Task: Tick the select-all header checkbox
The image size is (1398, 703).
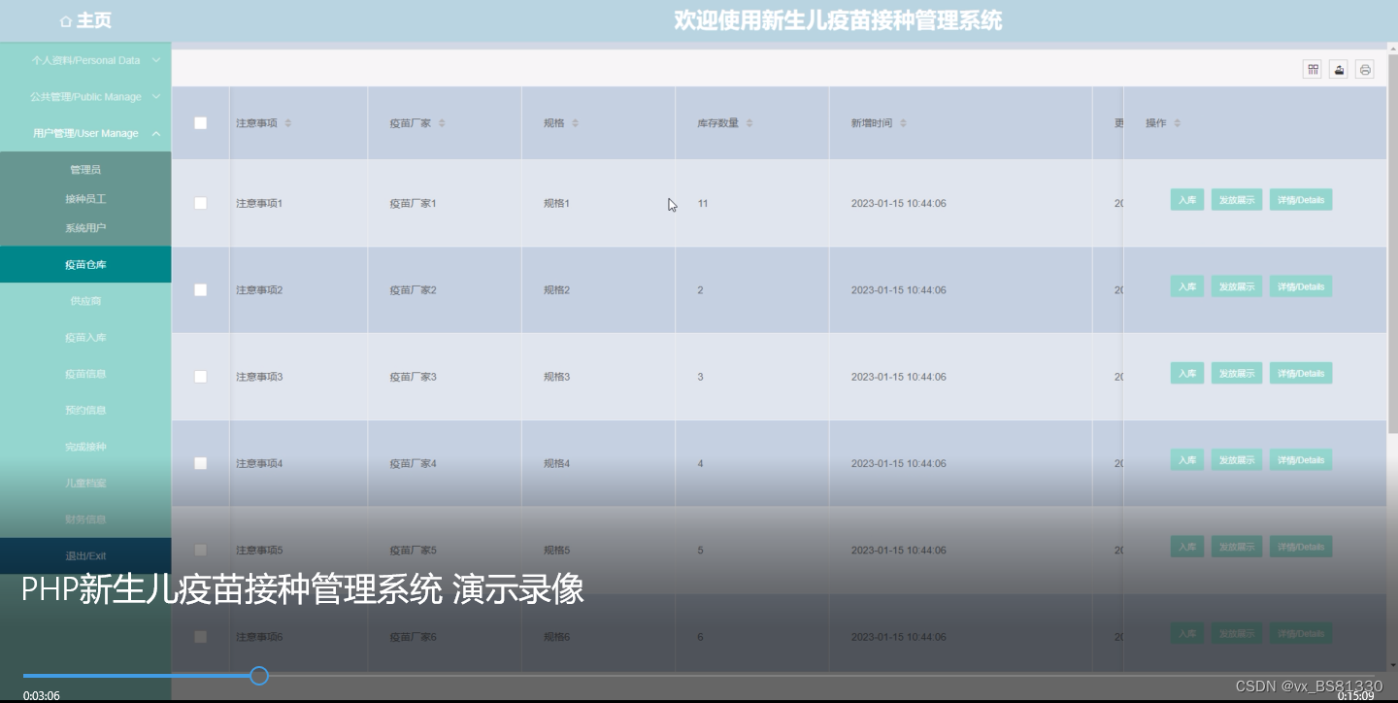Action: [x=201, y=123]
